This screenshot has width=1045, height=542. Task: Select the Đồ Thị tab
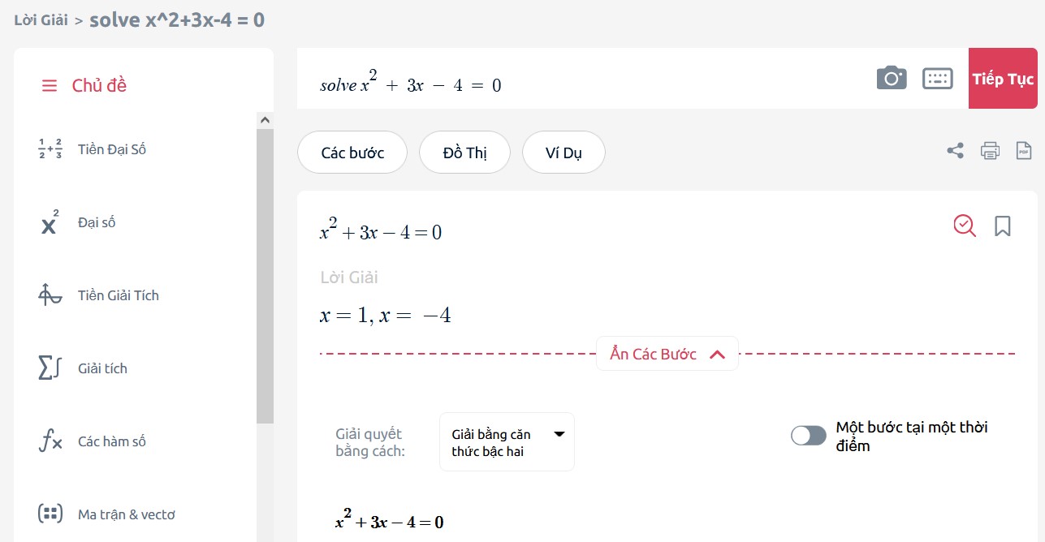click(x=464, y=153)
